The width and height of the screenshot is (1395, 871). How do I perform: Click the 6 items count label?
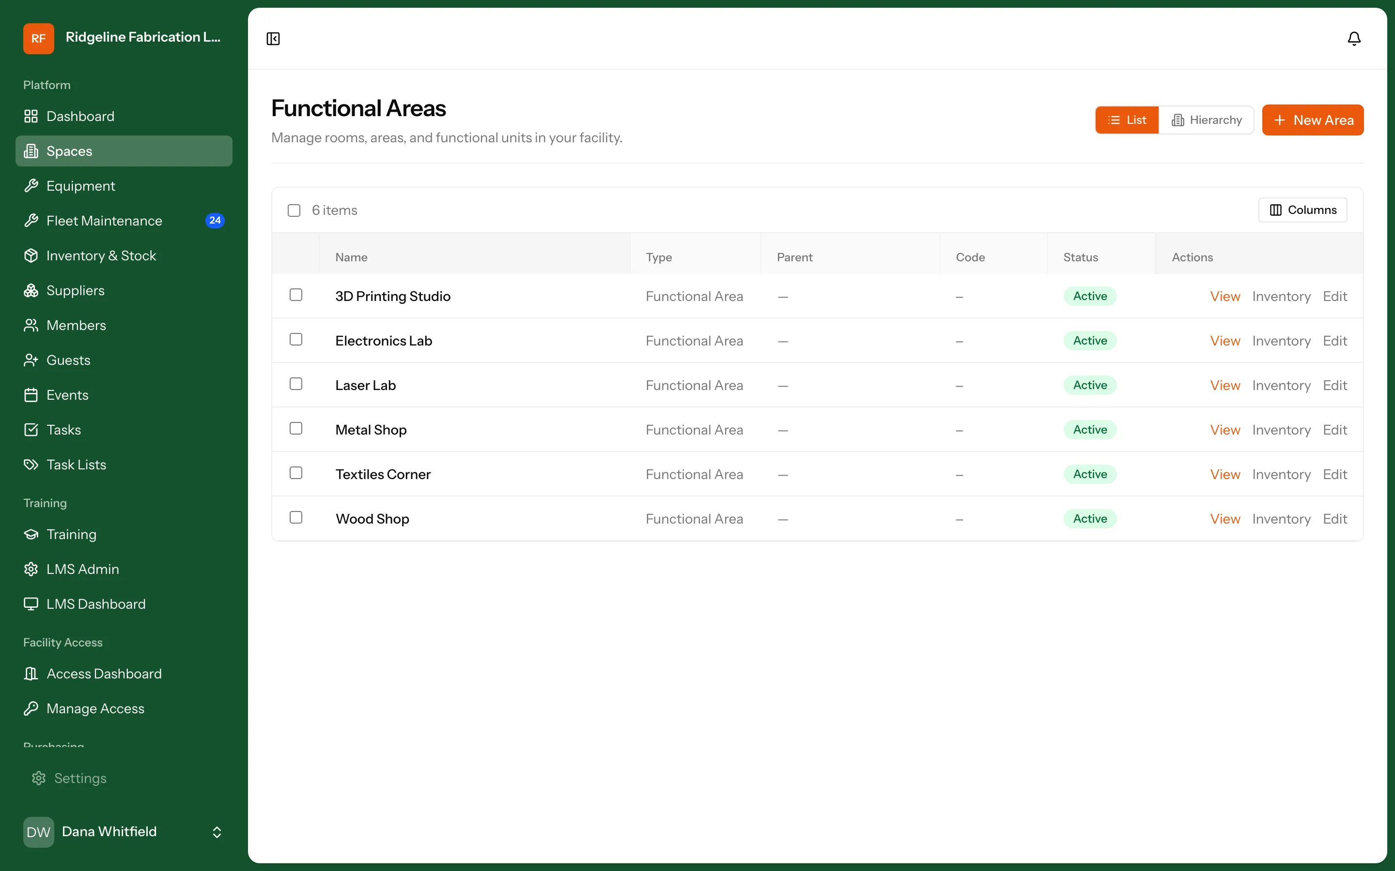(x=334, y=210)
